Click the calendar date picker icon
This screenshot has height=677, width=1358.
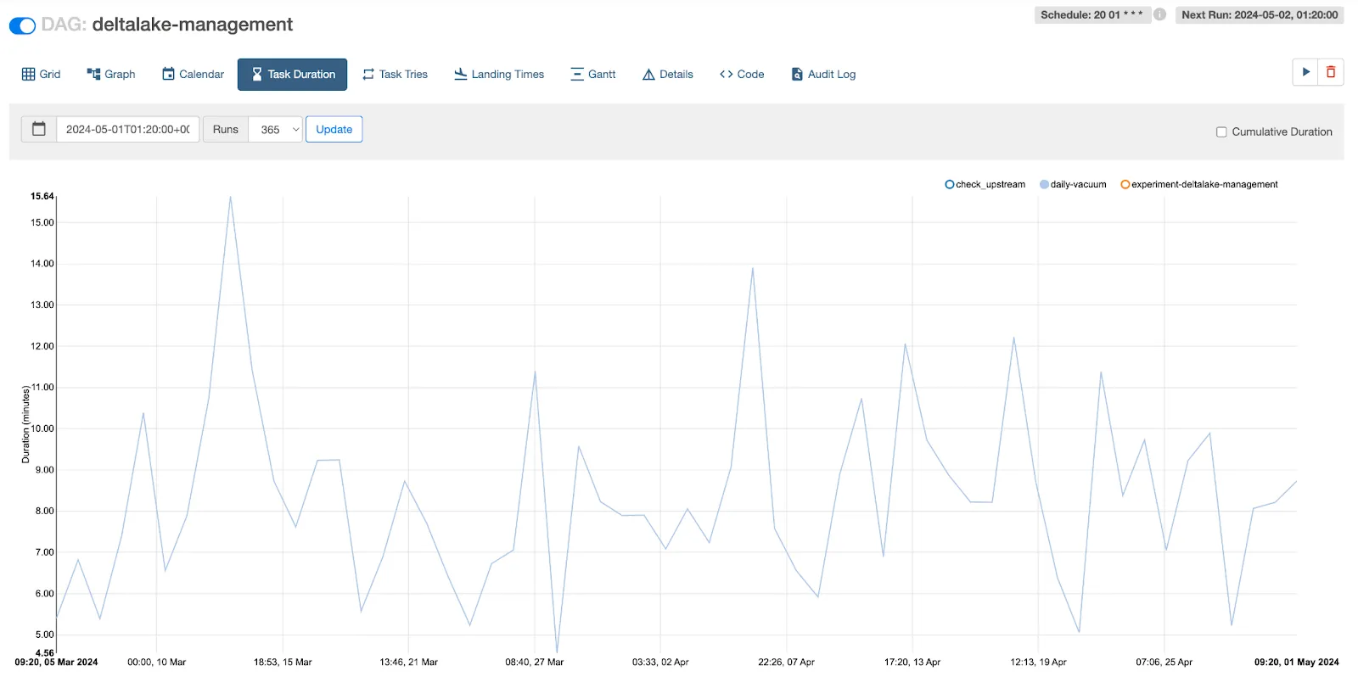pyautogui.click(x=39, y=129)
